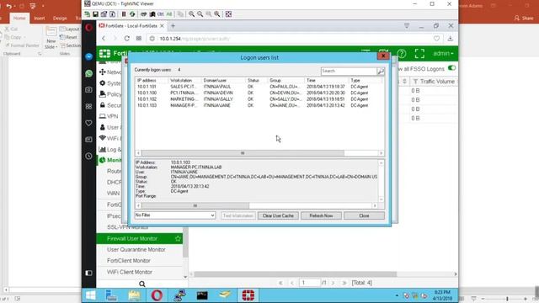Click the Search field in Logon users list
Viewport: 539px width, 303px height.
coord(349,71)
